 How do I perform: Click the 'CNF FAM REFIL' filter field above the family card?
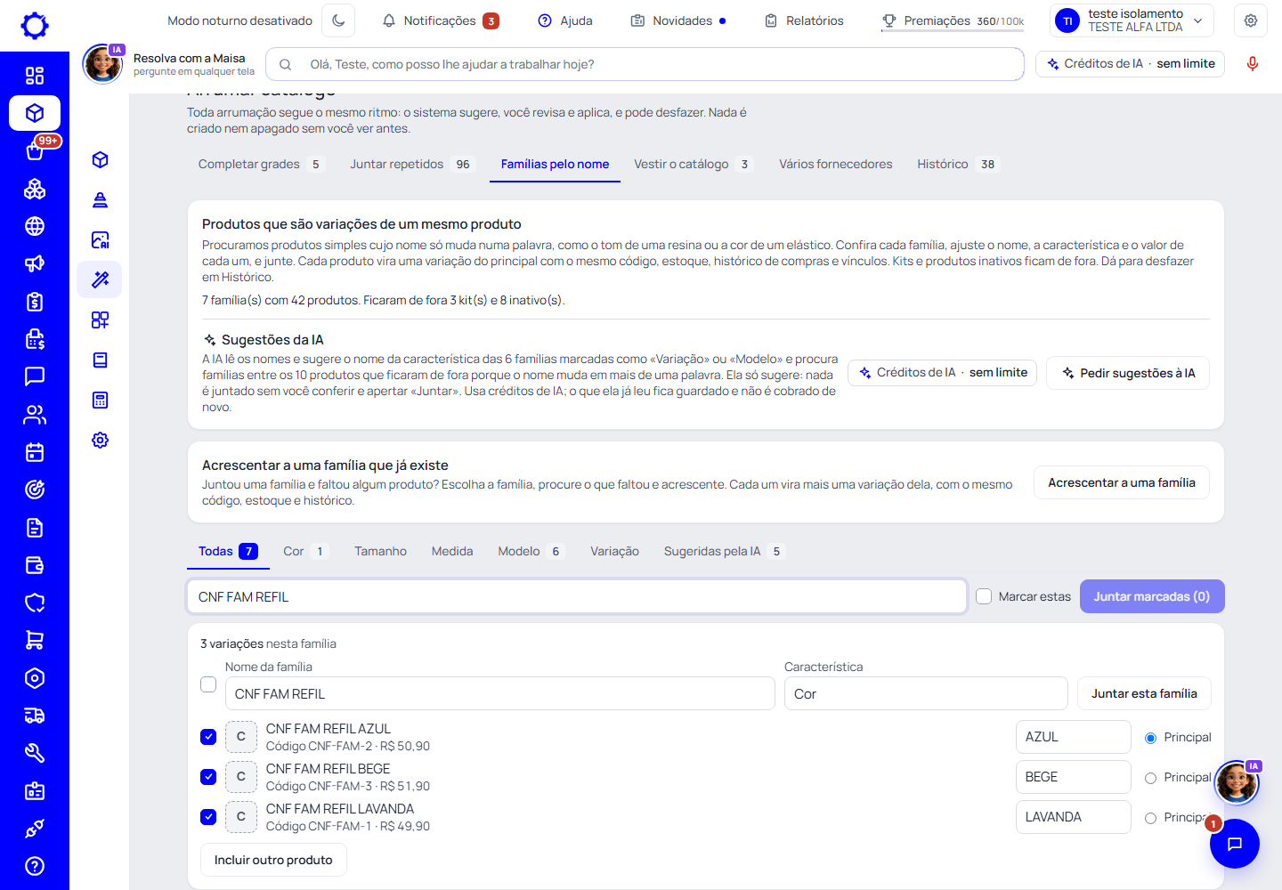(x=577, y=596)
